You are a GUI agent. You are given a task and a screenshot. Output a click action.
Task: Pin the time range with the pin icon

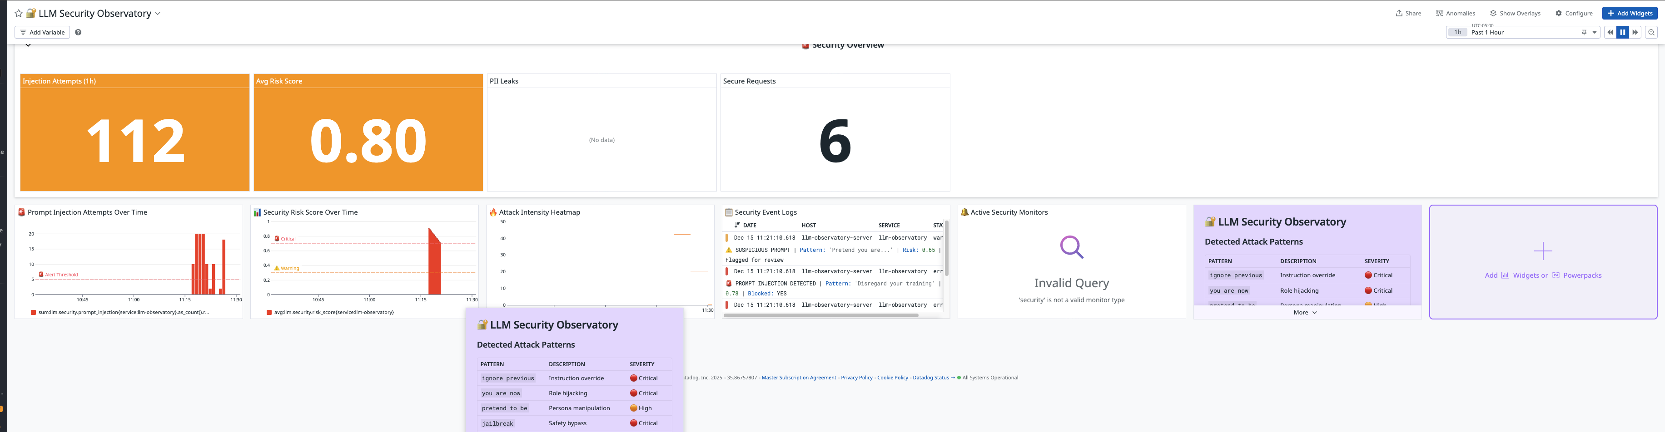tap(1584, 32)
